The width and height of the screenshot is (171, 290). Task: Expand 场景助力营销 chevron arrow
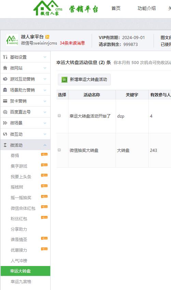[45, 90]
